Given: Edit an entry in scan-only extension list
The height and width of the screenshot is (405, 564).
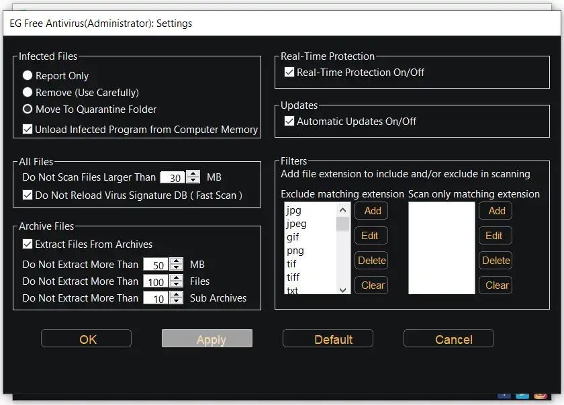Looking at the screenshot, I should pyautogui.click(x=496, y=236).
